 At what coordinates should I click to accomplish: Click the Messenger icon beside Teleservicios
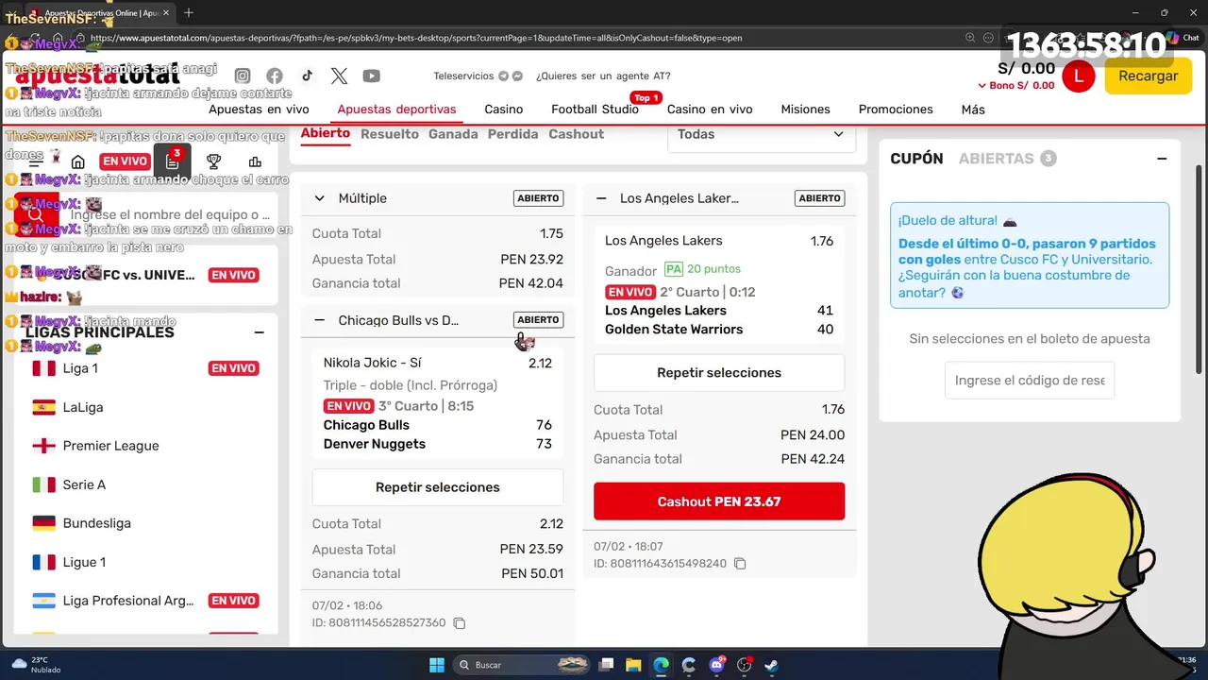517,76
